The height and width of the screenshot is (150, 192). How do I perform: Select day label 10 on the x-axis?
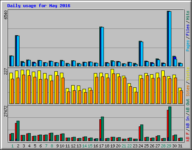pyautogui.click(x=62, y=146)
